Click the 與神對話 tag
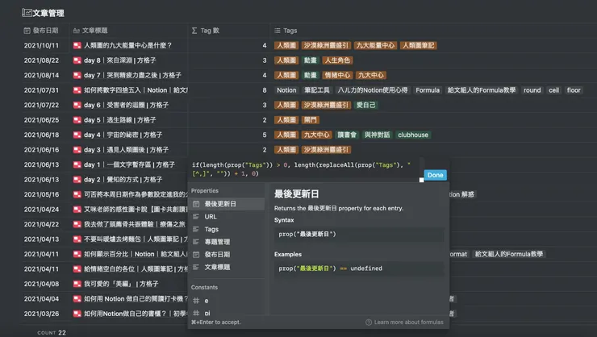This screenshot has height=337, width=597. coord(377,135)
